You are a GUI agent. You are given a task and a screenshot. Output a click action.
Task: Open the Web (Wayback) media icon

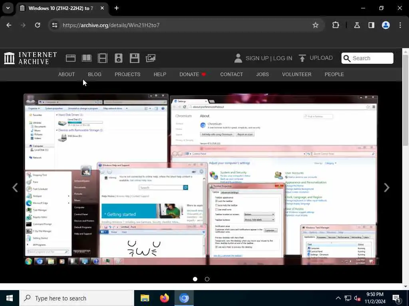[70, 58]
